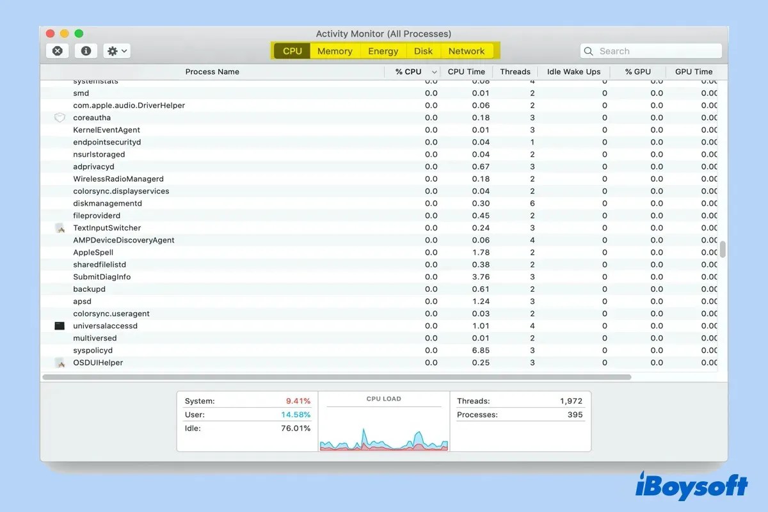Screen dimensions: 768x512
Task: Open the Network tab
Action: 467,51
